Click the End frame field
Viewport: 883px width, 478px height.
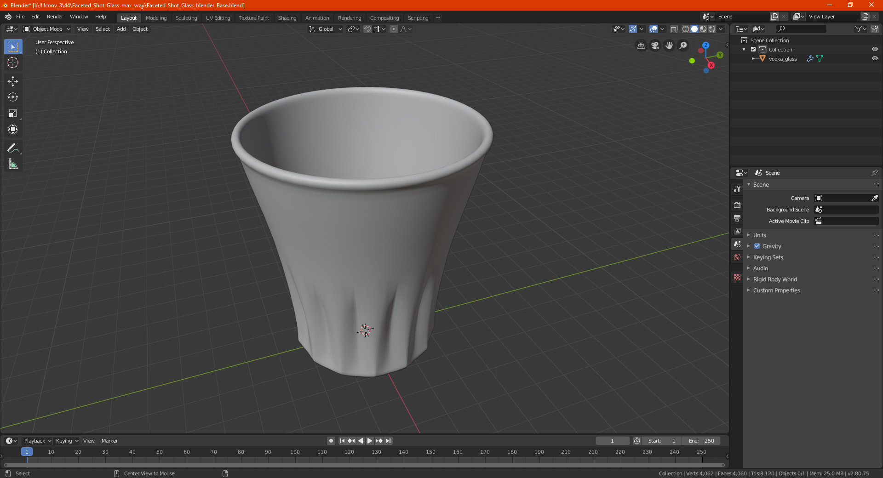(701, 441)
